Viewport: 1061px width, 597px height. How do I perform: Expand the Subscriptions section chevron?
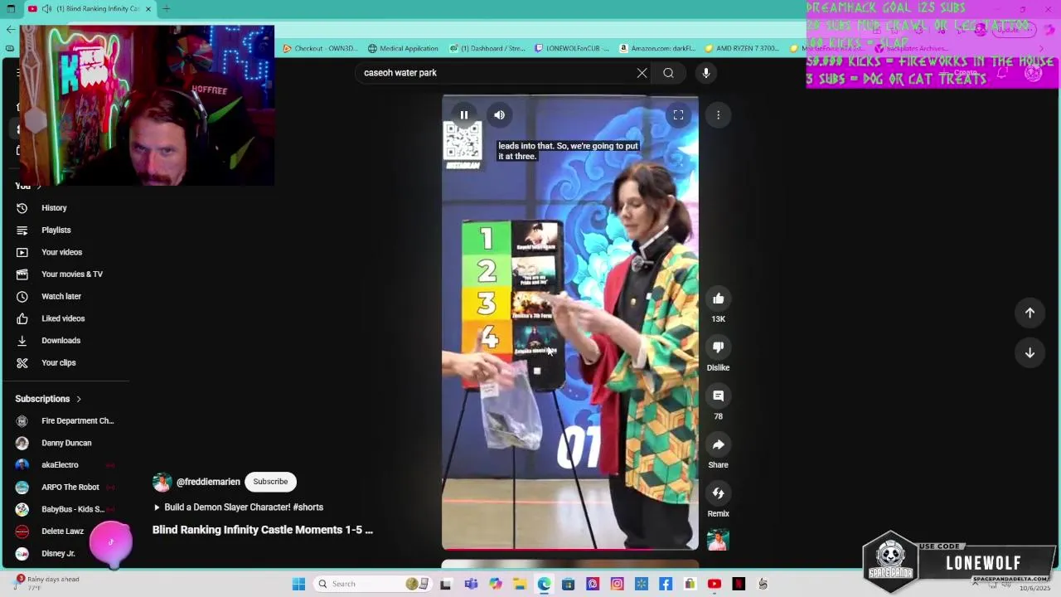coord(79,399)
